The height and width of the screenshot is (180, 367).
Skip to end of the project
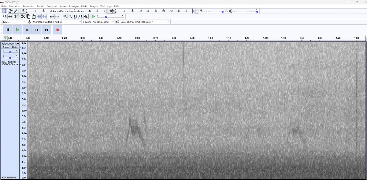46,30
